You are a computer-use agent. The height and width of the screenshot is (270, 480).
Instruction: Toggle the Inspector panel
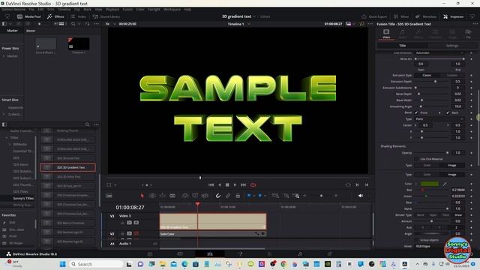coord(453,16)
